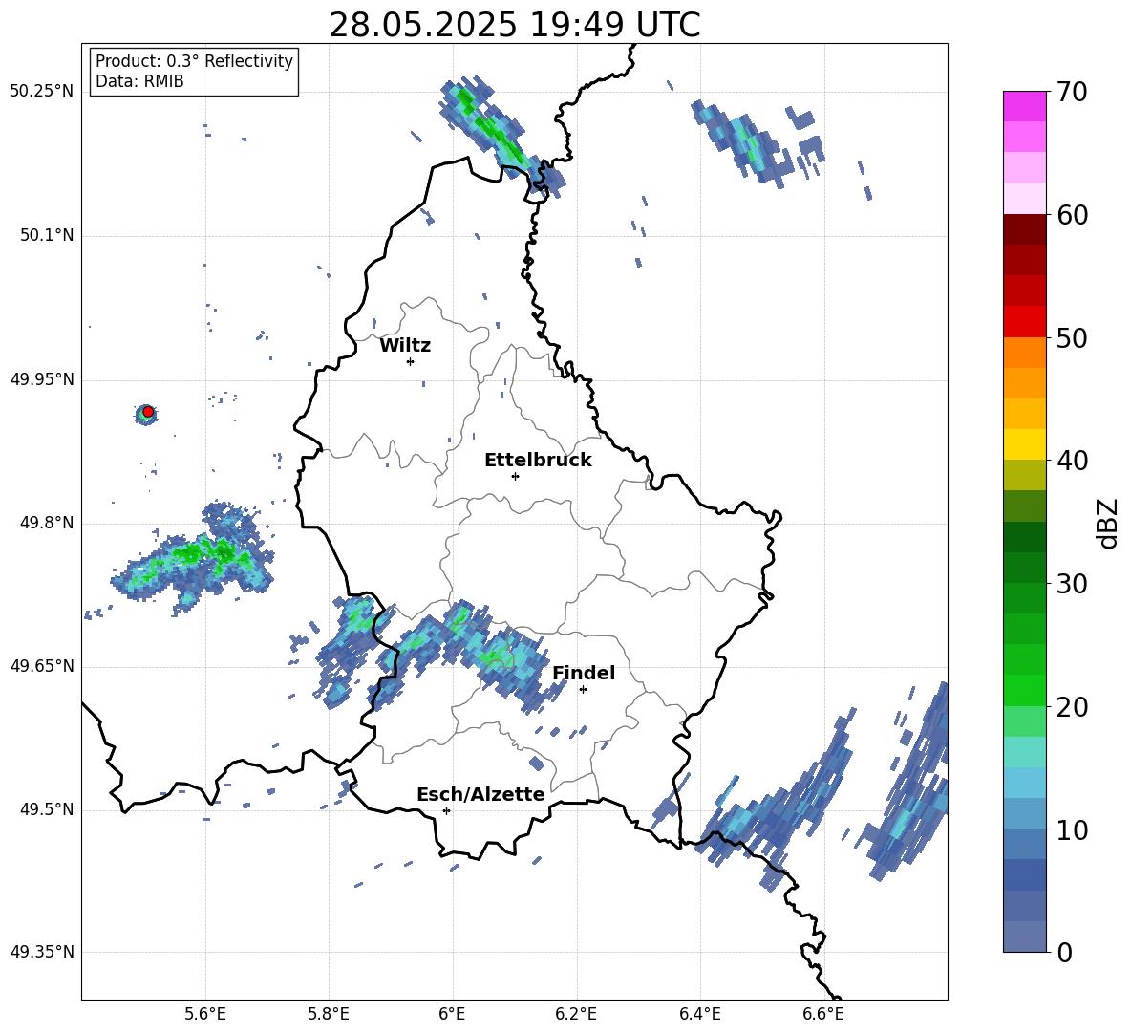Click the 20 label on the colorbar
Image resolution: width=1131 pixels, height=1033 pixels.
[x=1073, y=707]
